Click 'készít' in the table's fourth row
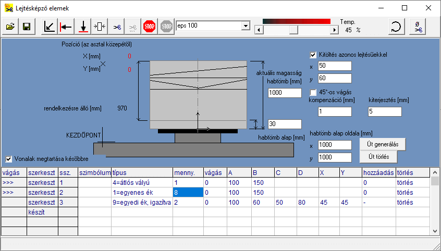Screen dimensions: 441x251 point(36,212)
